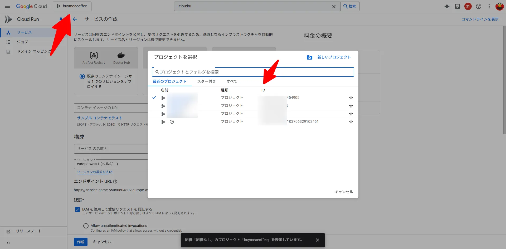Image resolution: width=506 pixels, height=249 pixels.
Task: Clear the cloudru search text
Action: 334,7
